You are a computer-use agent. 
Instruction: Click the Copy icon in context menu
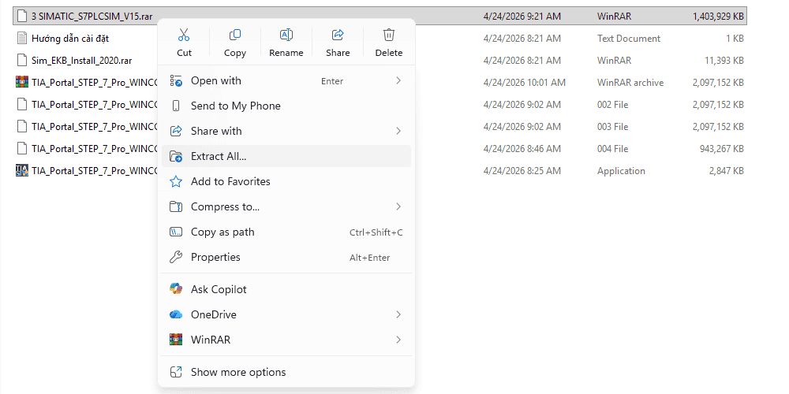pyautogui.click(x=235, y=35)
